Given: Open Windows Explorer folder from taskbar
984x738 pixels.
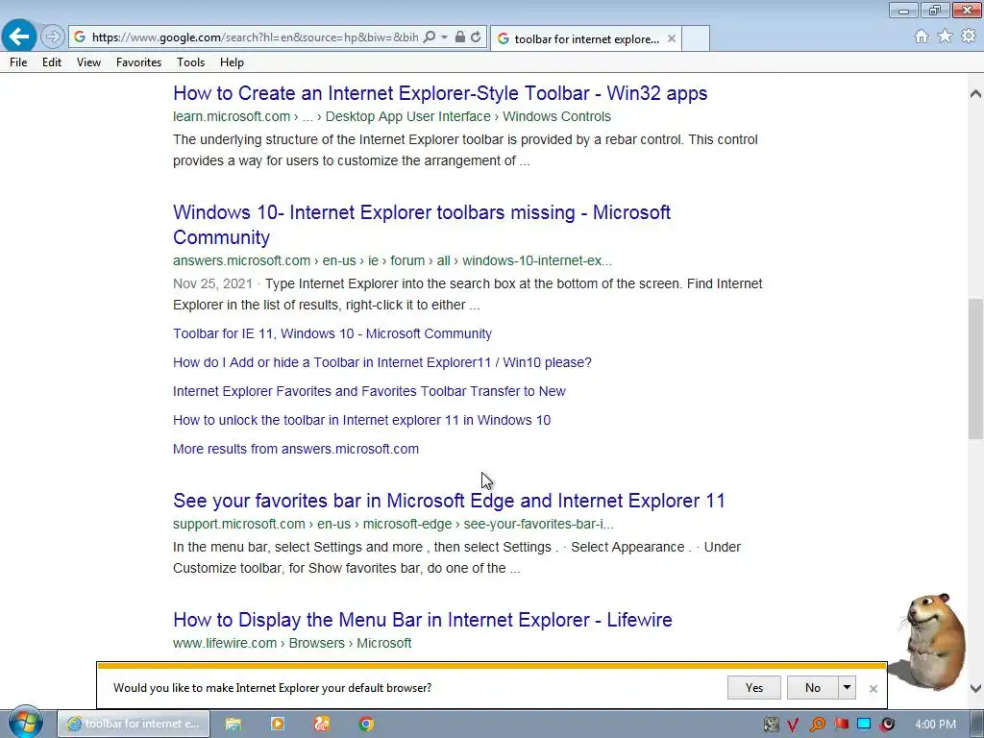Looking at the screenshot, I should pyautogui.click(x=234, y=724).
